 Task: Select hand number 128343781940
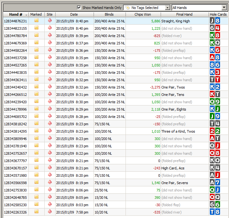(15, 146)
